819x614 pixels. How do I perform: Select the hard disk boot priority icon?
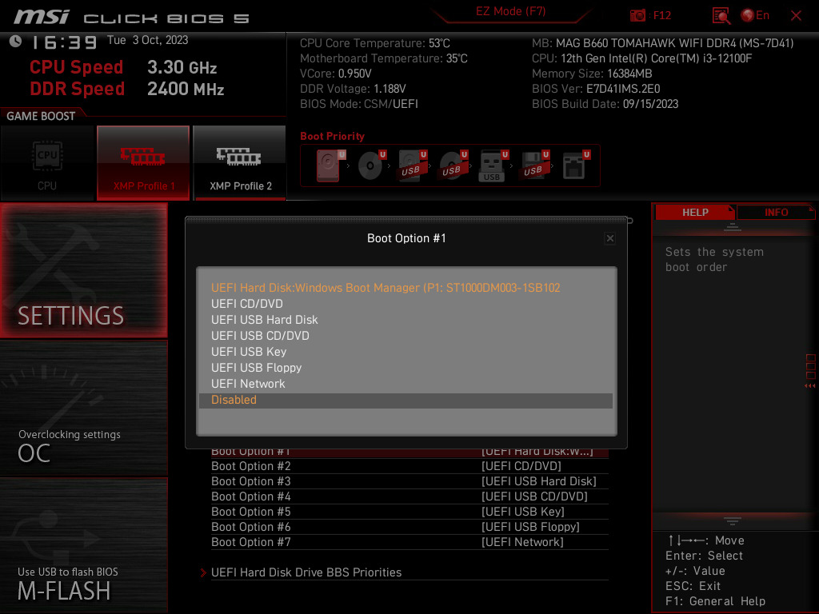330,165
